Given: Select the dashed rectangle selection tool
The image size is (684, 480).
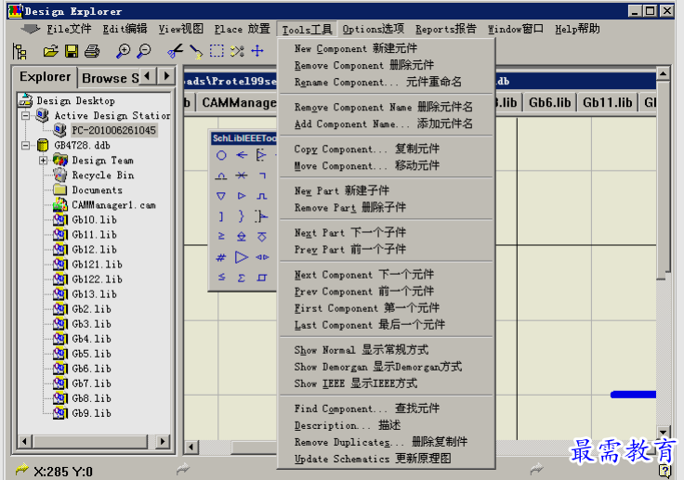Looking at the screenshot, I should (x=217, y=51).
